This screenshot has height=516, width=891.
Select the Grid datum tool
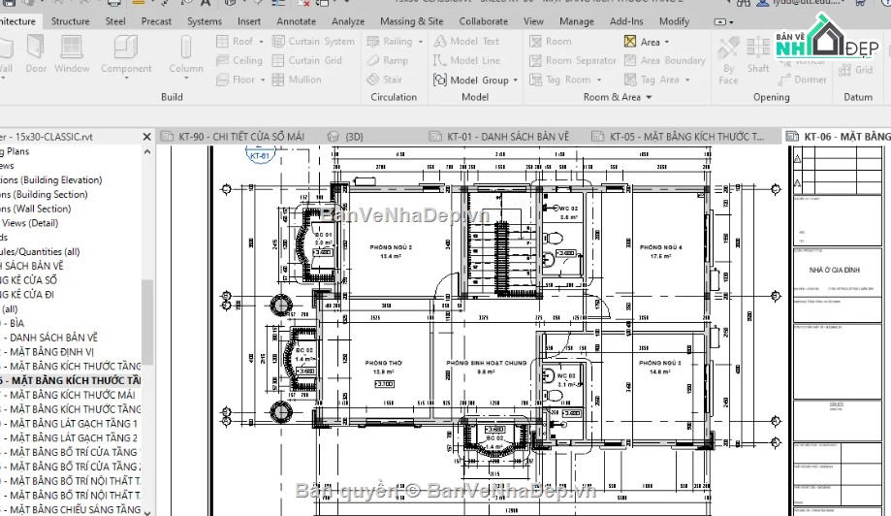(x=855, y=70)
